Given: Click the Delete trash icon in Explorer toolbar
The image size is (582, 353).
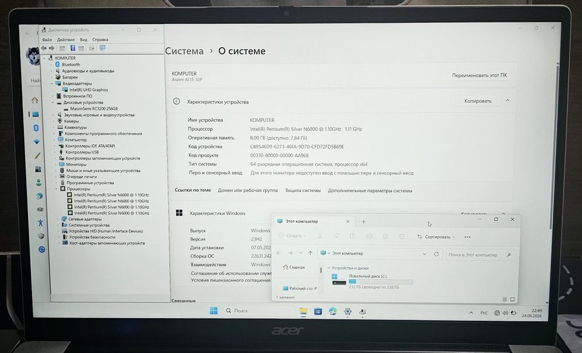Looking at the screenshot, I should pos(402,236).
